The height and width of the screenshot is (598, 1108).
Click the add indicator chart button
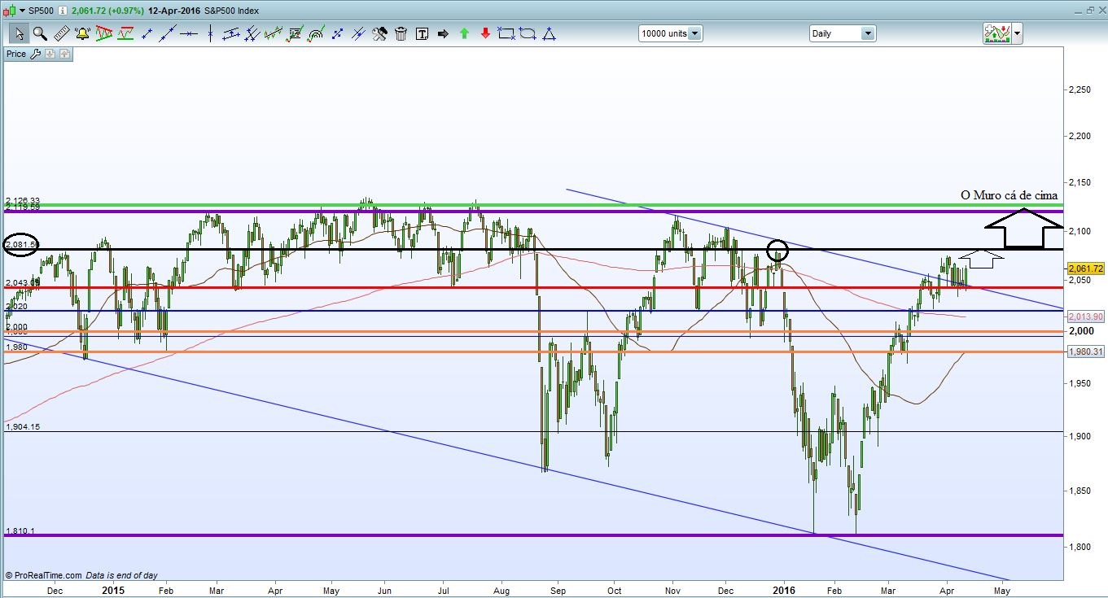[x=997, y=33]
